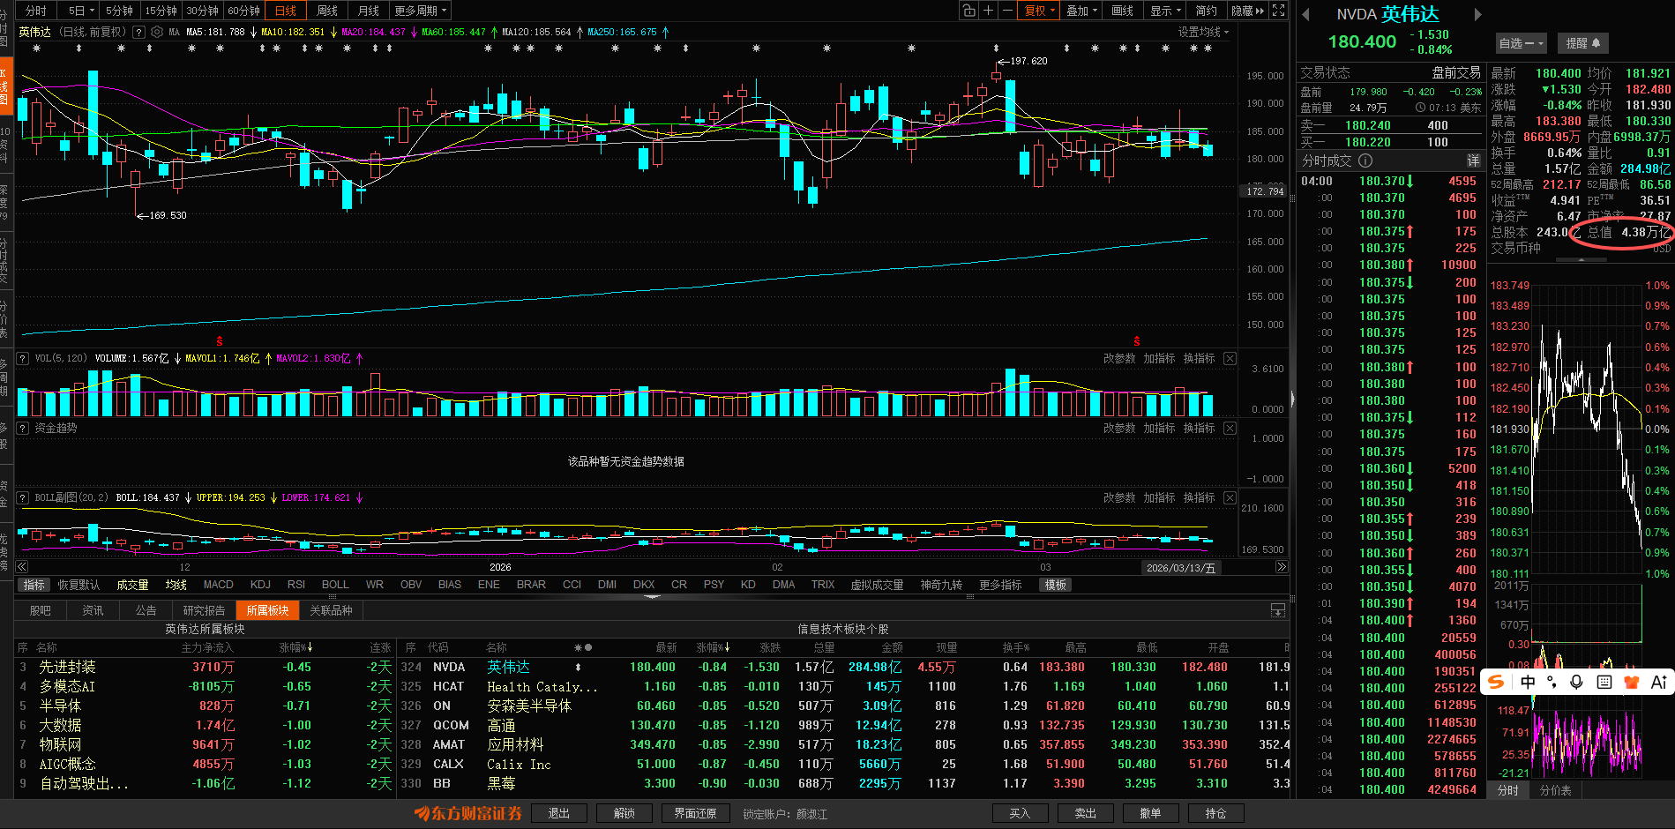Image resolution: width=1675 pixels, height=829 pixels.
Task: Click the 买入 buy button
Action: point(1020,813)
